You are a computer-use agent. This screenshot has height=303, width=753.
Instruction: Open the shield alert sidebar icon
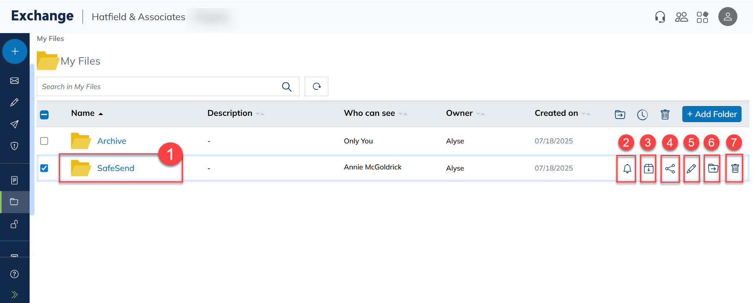click(15, 146)
